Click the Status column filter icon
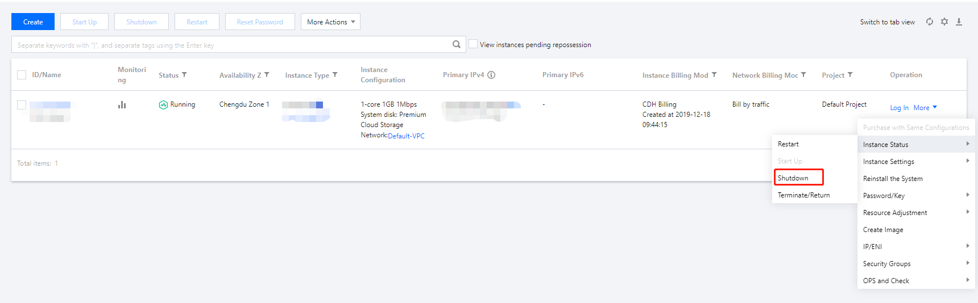 click(x=184, y=75)
